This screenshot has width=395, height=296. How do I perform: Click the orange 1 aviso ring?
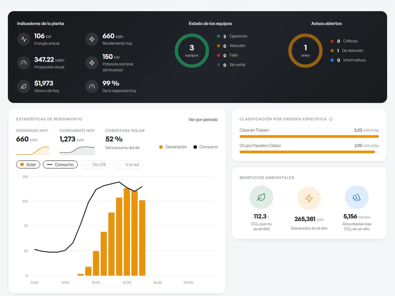(305, 51)
